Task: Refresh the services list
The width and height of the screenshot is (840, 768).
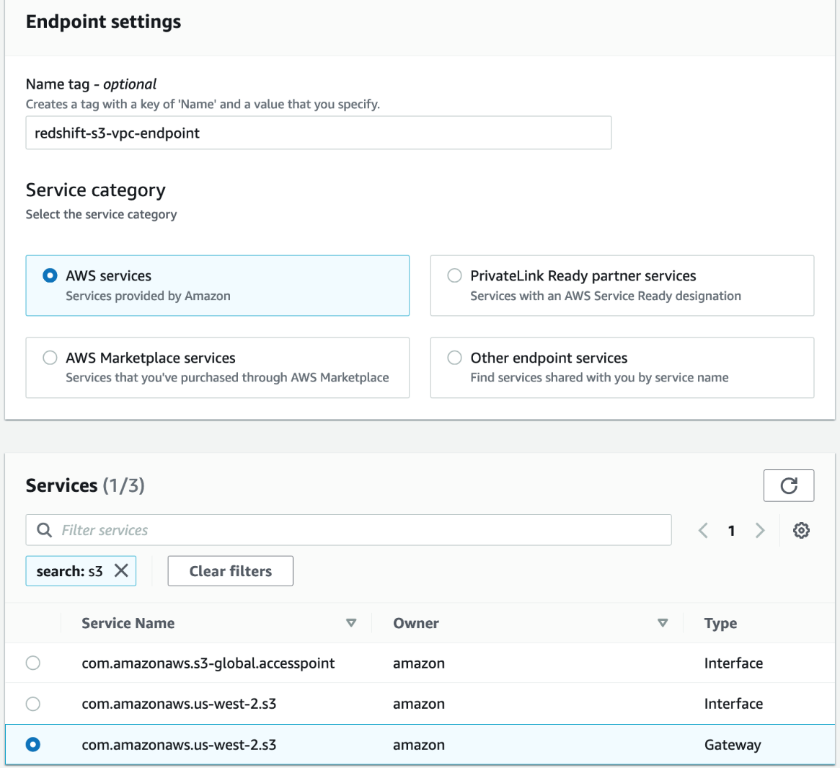Action: (x=788, y=485)
